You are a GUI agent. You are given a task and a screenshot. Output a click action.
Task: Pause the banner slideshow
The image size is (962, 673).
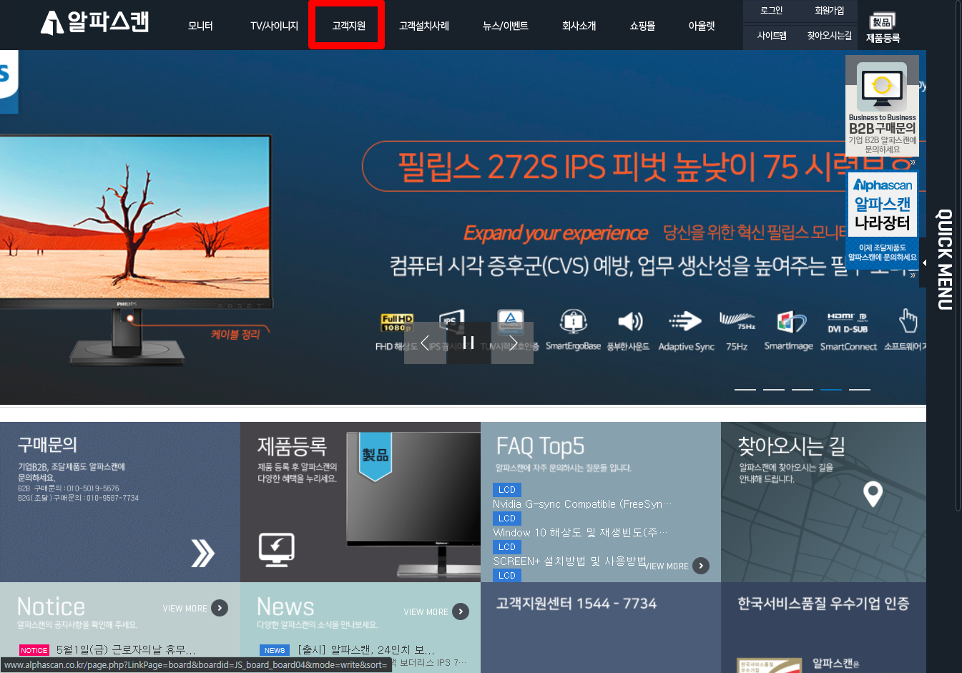coord(468,343)
